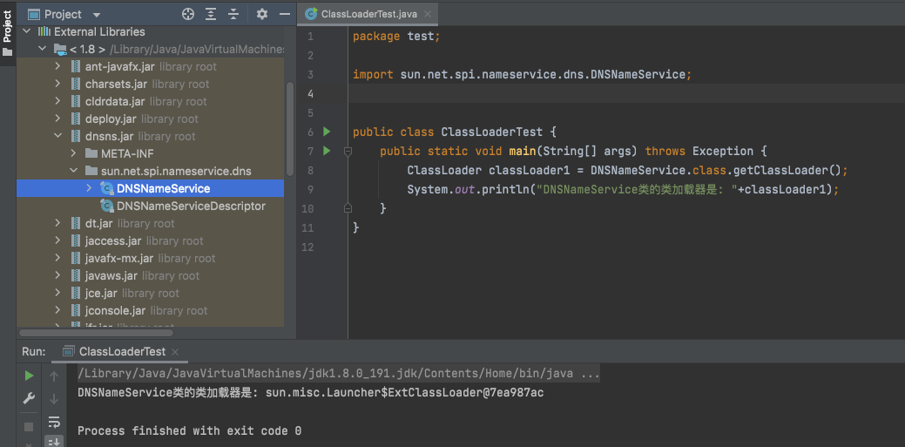Open Project panel settings gear
This screenshot has width=905, height=447.
[x=262, y=15]
